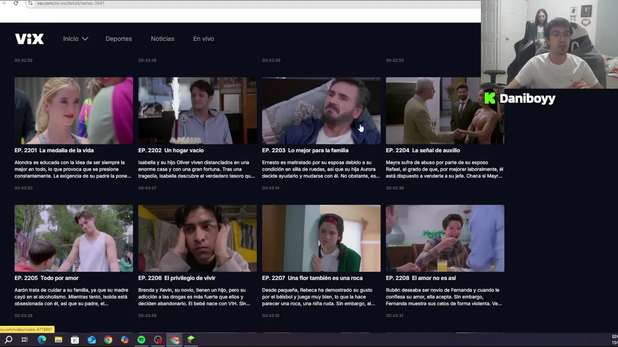
Task: Click duration 00:43:50 under episode 2201
Action: tap(24, 188)
